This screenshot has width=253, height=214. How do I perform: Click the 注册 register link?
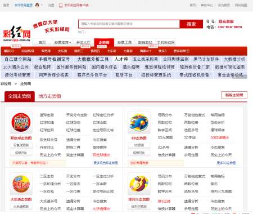pyautogui.click(x=51, y=5)
